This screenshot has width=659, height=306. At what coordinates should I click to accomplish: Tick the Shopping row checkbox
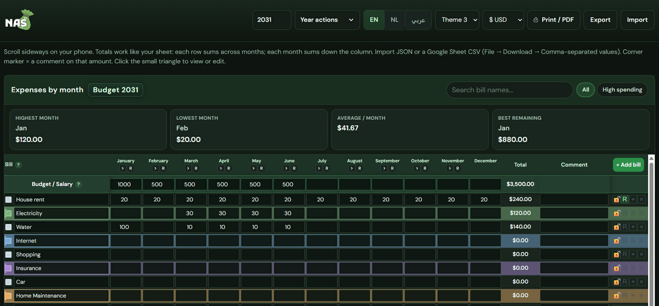coord(8,255)
